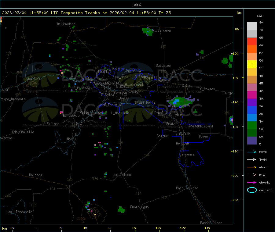The image size is (275, 232).
Task: Click the La_Nora map label
Action: tap(122, 77)
